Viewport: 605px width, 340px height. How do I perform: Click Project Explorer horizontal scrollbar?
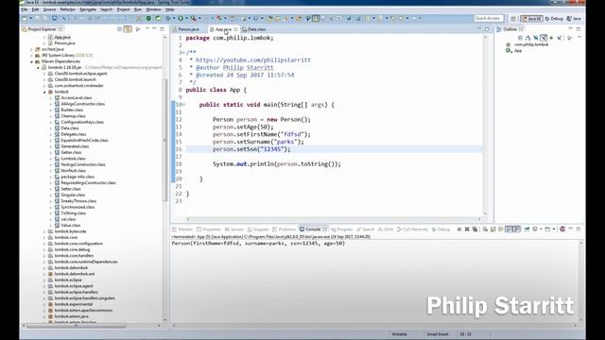pos(76,326)
